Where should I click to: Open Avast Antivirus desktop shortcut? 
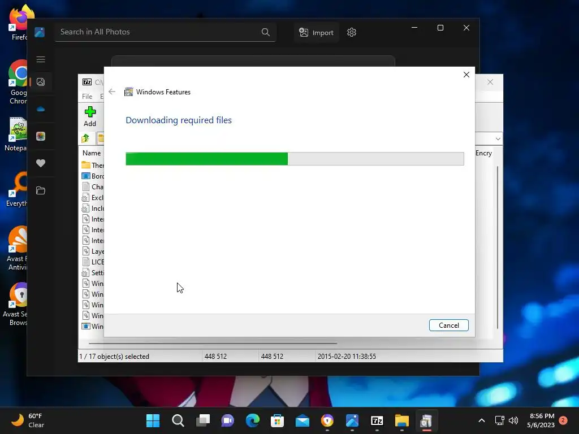point(17,248)
